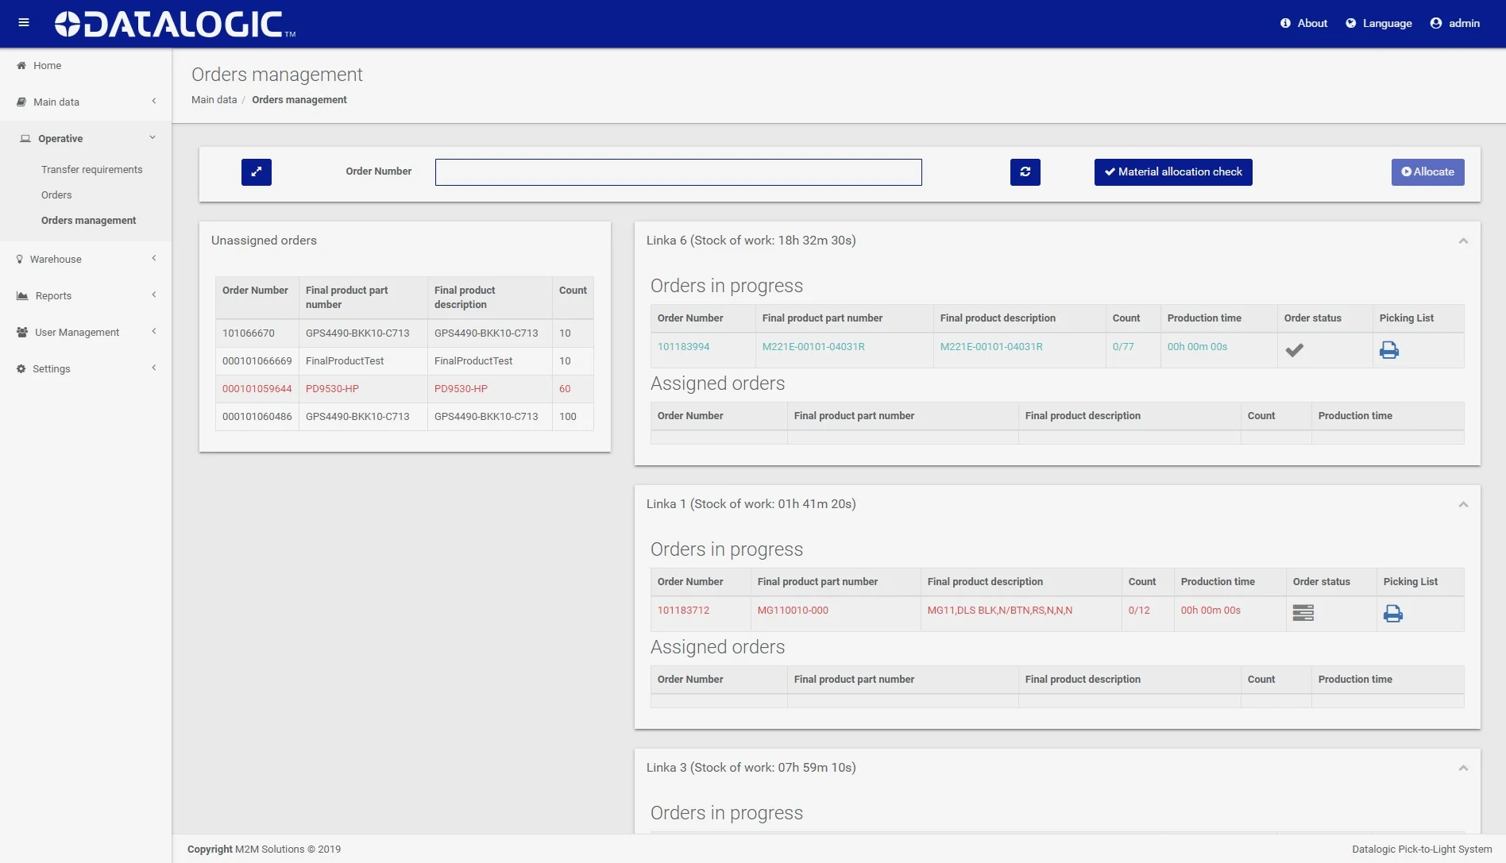The height and width of the screenshot is (863, 1506).
Task: Click PD9530-HP part number cell
Action: 363,389
